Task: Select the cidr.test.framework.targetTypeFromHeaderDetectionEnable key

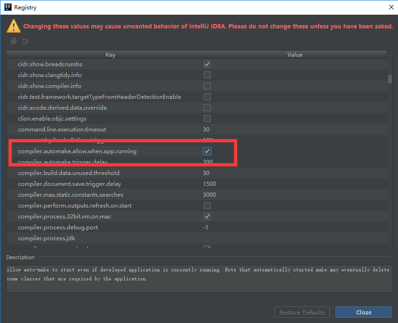Action: (x=99, y=97)
